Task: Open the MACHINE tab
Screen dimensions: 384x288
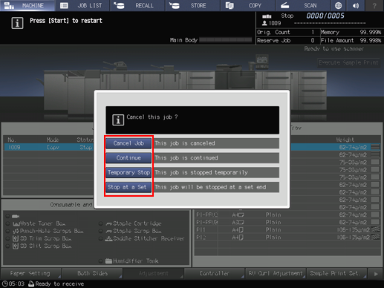Action: pyautogui.click(x=27, y=5)
